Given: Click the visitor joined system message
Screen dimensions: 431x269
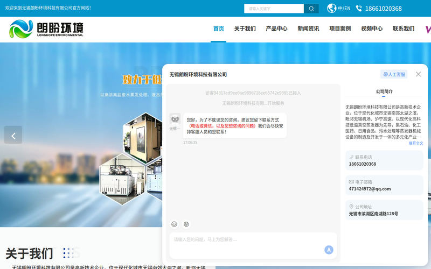Looking at the screenshot, I should pos(253,93).
